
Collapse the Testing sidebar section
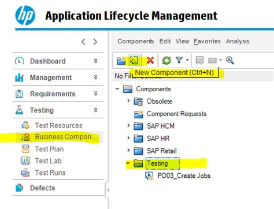click(95, 110)
